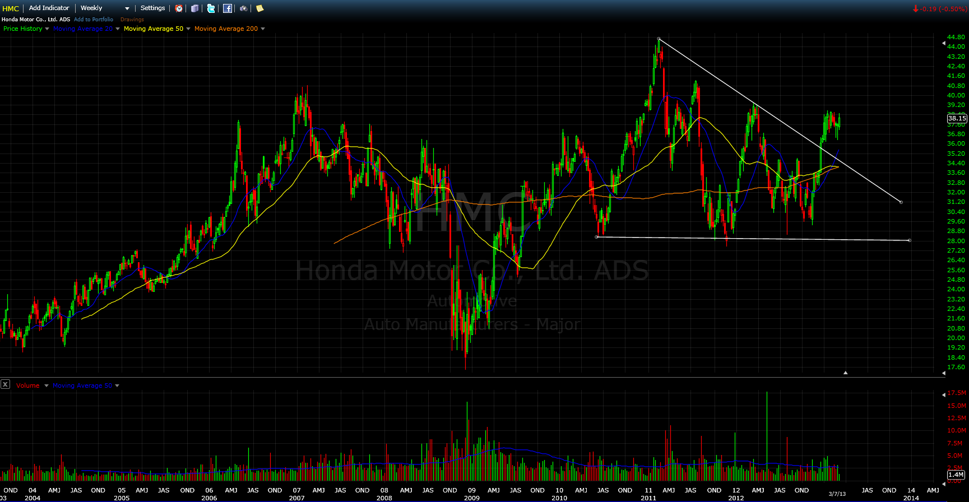Click the 2009 year label on time axis
Image resolution: width=969 pixels, height=502 pixels.
472,498
